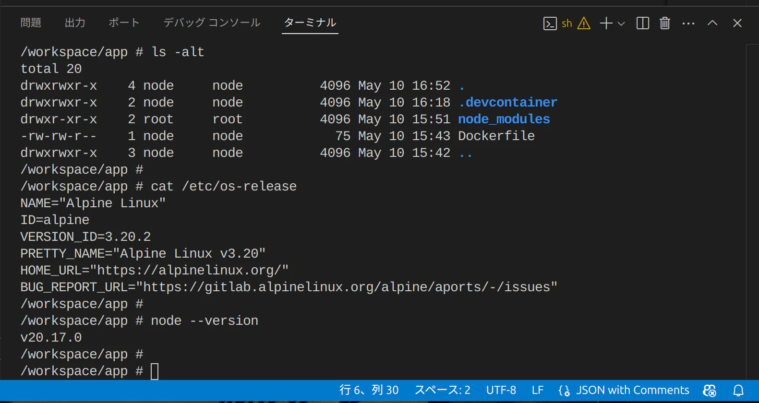Switch to the デバッグ コンソール tab

[x=212, y=23]
